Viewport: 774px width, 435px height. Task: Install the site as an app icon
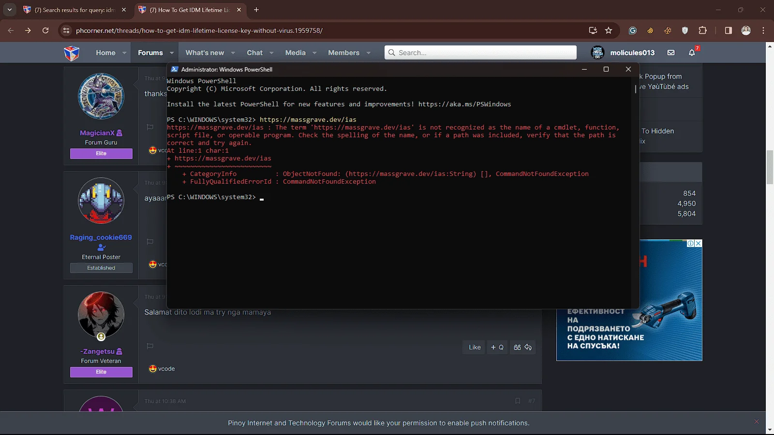pos(593,30)
